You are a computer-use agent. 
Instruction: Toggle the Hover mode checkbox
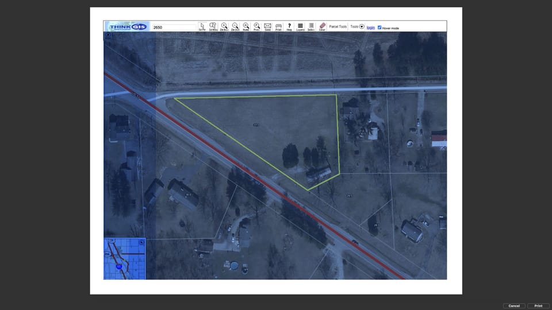pyautogui.click(x=379, y=28)
